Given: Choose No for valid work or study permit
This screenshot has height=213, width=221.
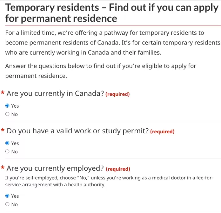Looking at the screenshot, I should (7, 152).
